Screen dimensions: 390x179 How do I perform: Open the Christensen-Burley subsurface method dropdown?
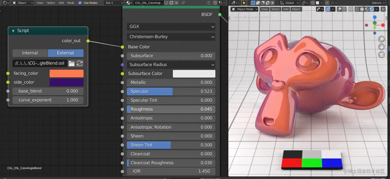(171, 37)
